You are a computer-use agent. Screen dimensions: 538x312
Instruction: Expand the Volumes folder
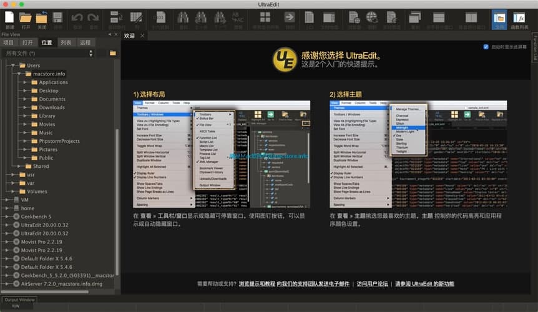click(x=13, y=192)
